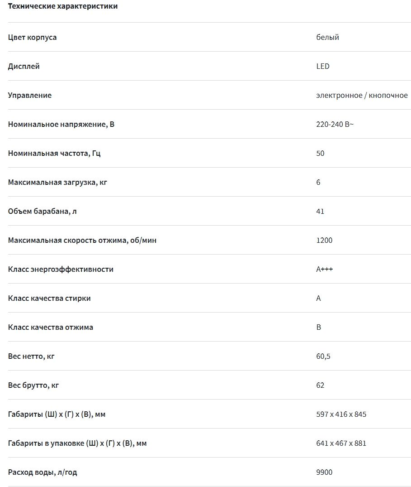Click the 'Дисплей' row label

click(x=24, y=66)
